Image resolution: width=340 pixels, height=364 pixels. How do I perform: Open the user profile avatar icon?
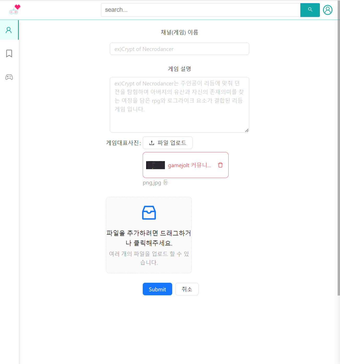[328, 10]
